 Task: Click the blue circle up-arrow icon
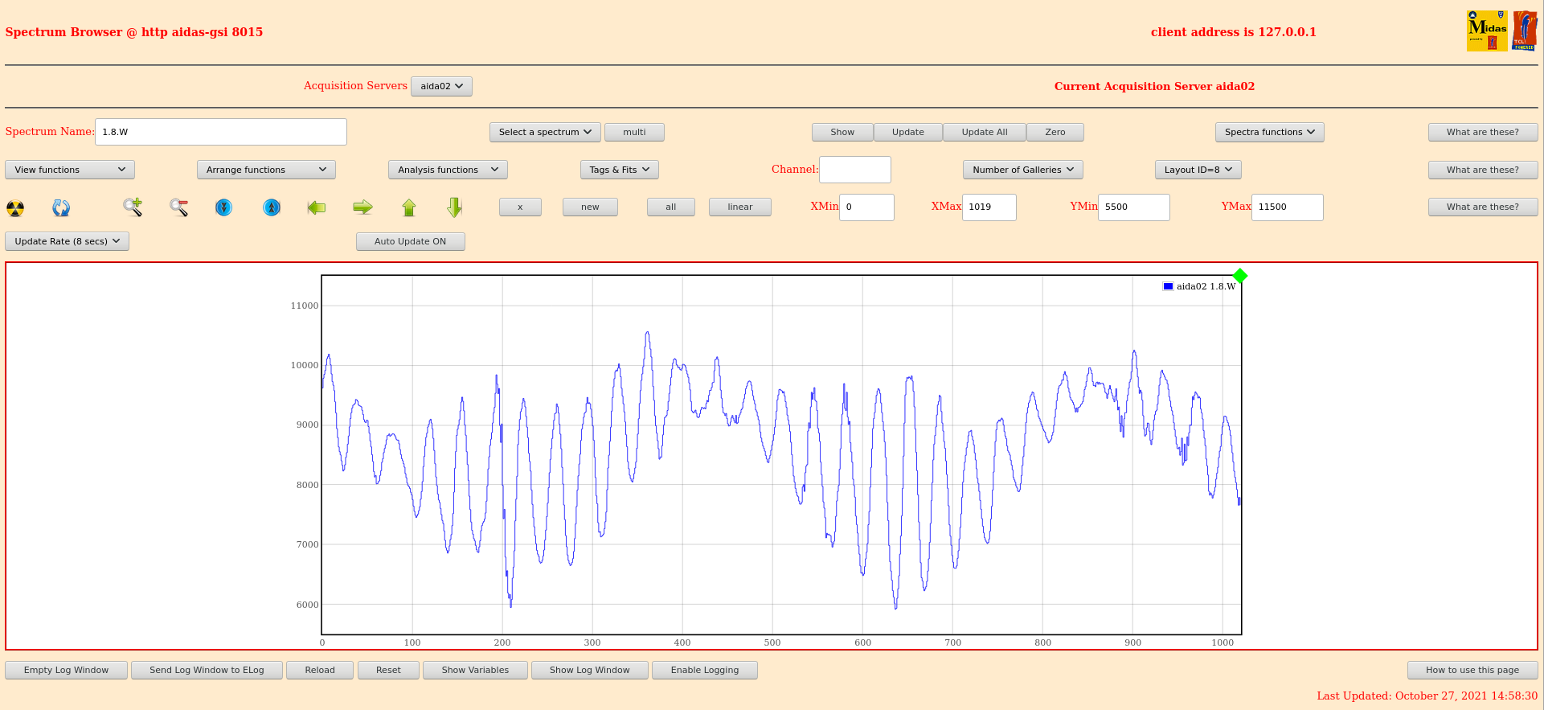(x=272, y=207)
